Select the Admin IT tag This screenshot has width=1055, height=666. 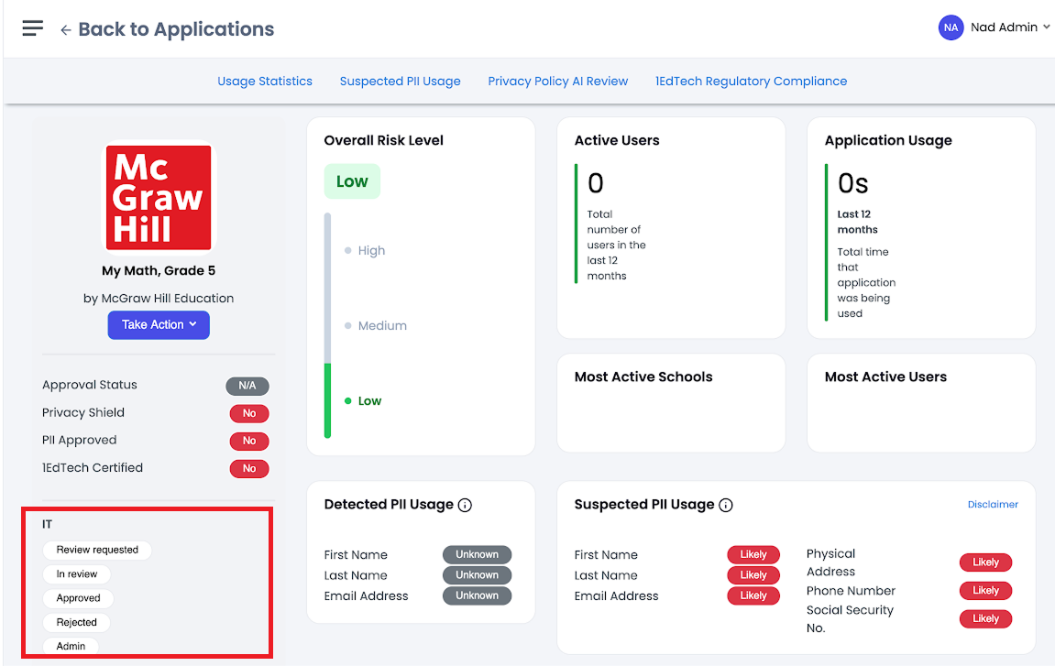[71, 647]
